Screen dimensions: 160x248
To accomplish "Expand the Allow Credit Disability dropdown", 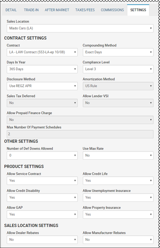I will (42, 198).
